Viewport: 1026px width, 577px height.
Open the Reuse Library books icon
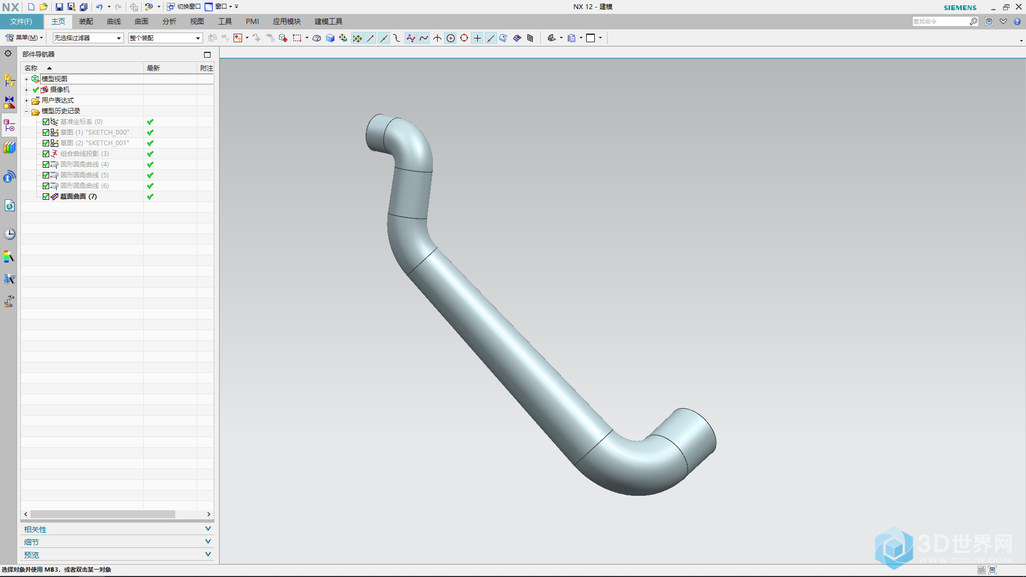[9, 147]
